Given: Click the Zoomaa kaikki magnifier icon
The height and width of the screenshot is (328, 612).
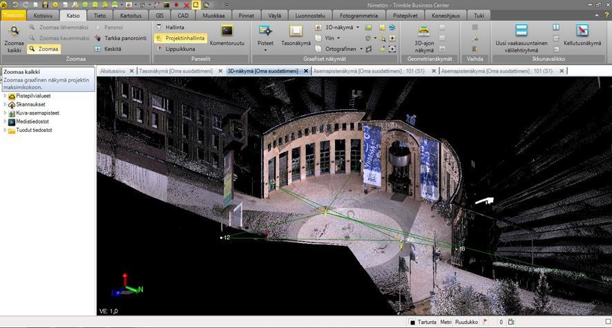Looking at the screenshot, I should 14,31.
